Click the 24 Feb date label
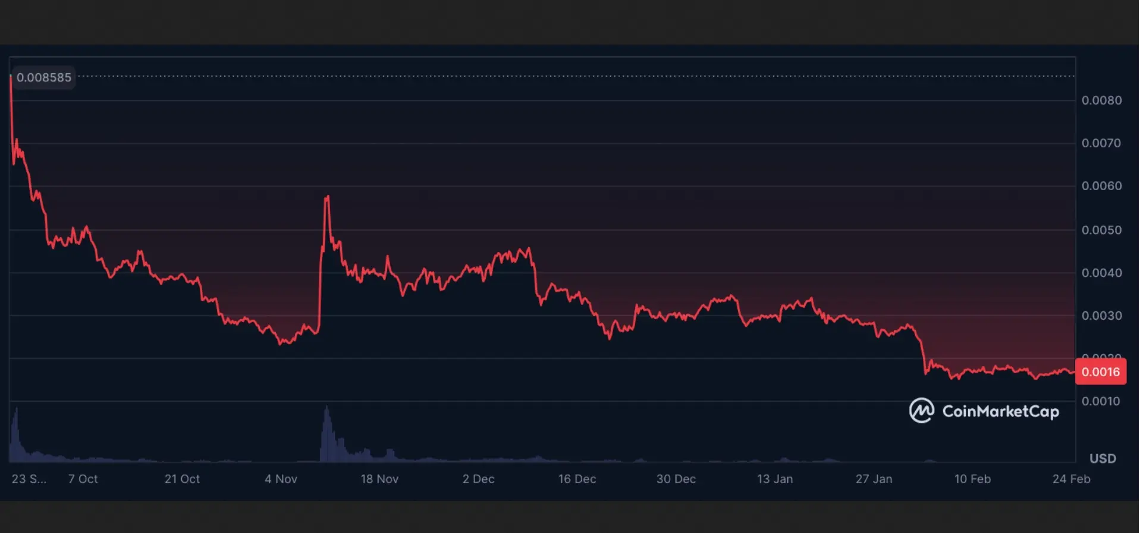 coord(1072,479)
